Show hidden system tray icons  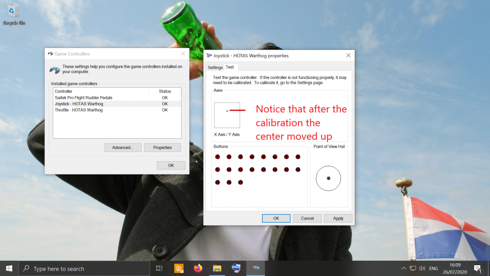point(403,268)
